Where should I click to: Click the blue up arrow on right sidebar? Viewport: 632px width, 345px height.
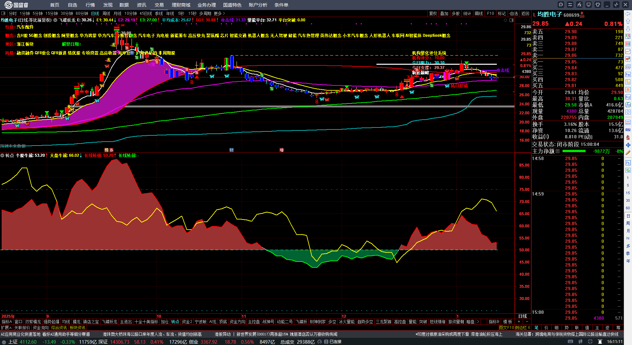click(x=628, y=21)
